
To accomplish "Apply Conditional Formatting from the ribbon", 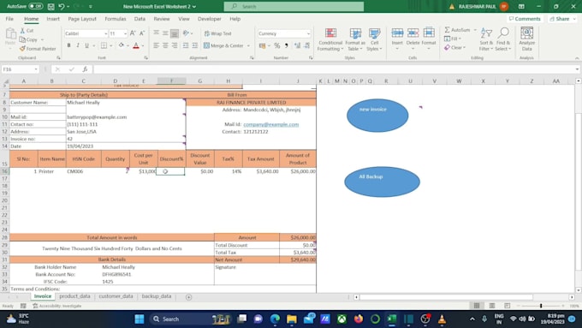I will [330, 39].
